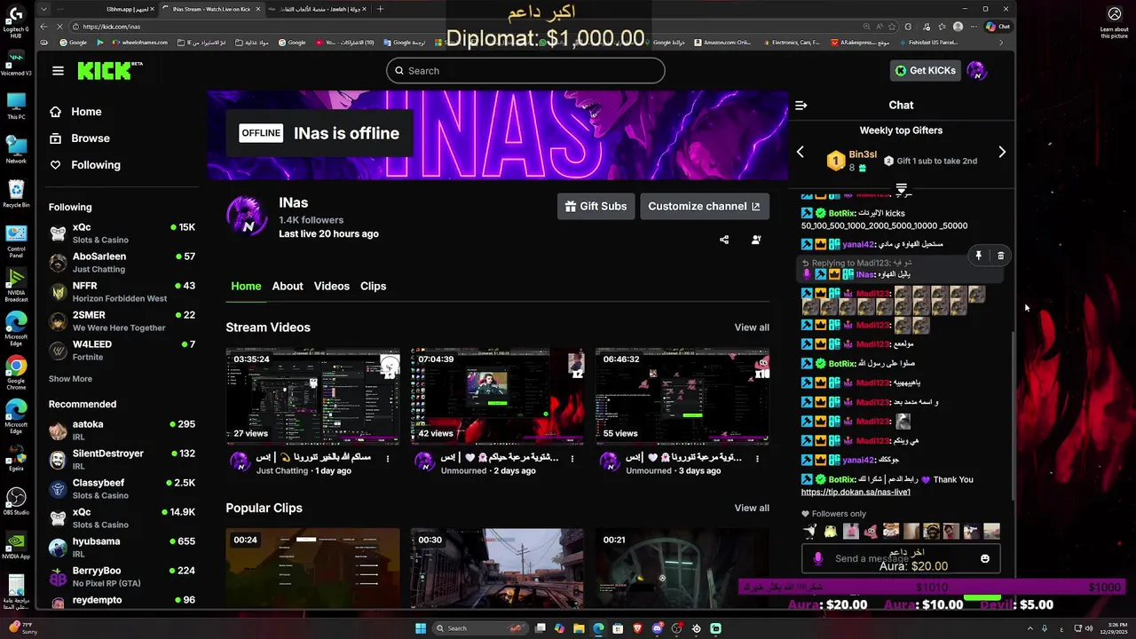Click the Windows Start button
1136x639 pixels.
(x=421, y=628)
